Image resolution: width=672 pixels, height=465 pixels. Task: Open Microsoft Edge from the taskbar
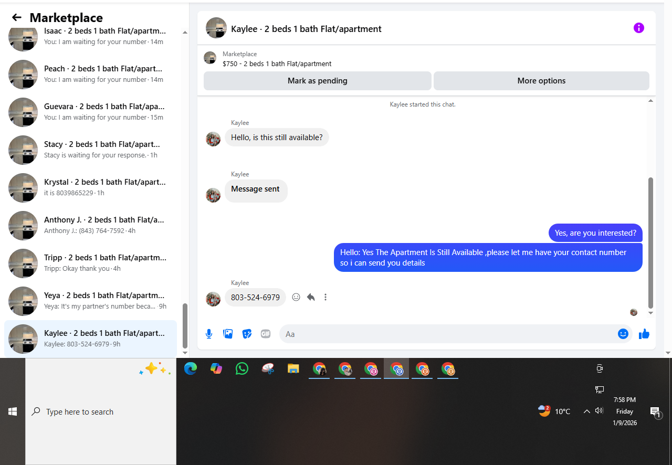(x=191, y=368)
